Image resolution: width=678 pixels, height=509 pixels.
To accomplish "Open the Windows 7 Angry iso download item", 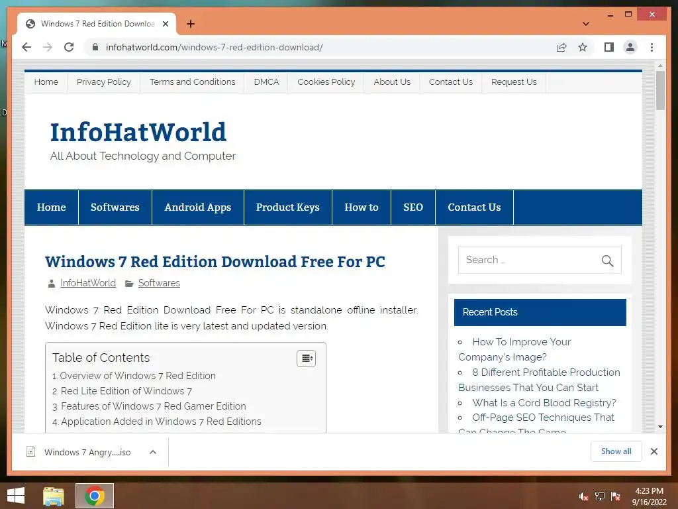I will [x=87, y=452].
